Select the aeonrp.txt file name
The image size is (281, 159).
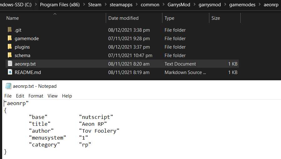25,64
